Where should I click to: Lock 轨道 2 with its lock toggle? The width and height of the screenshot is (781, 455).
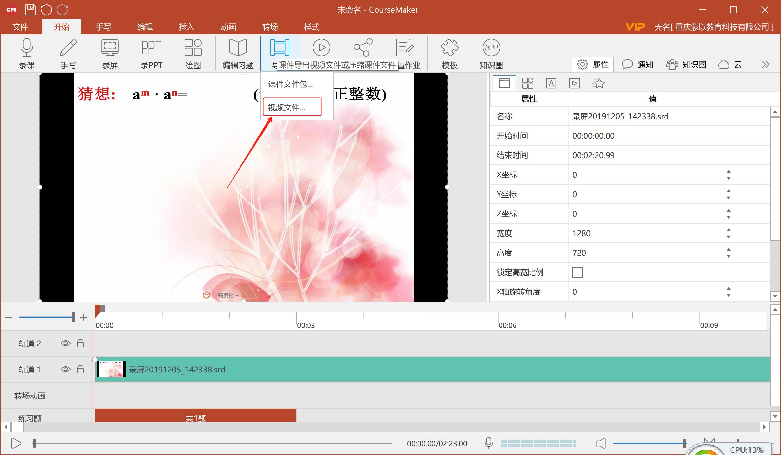point(80,343)
